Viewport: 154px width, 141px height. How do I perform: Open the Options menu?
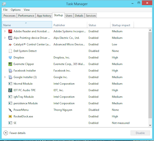point(15,10)
